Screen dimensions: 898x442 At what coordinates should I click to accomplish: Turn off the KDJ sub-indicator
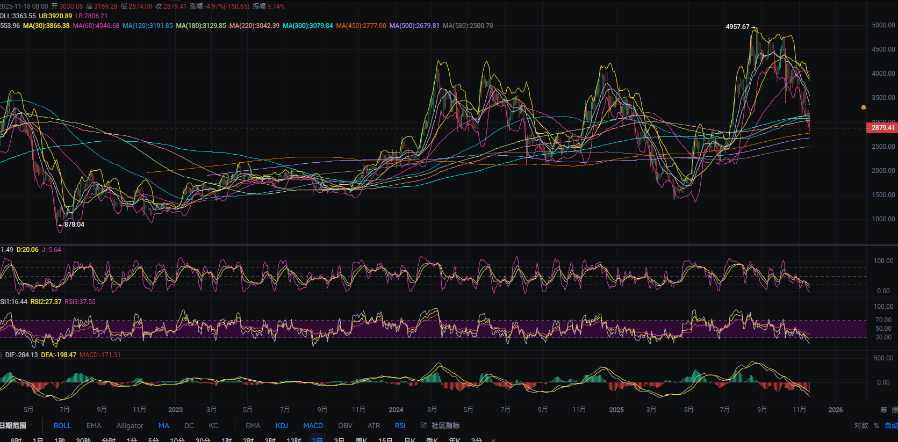click(x=282, y=425)
